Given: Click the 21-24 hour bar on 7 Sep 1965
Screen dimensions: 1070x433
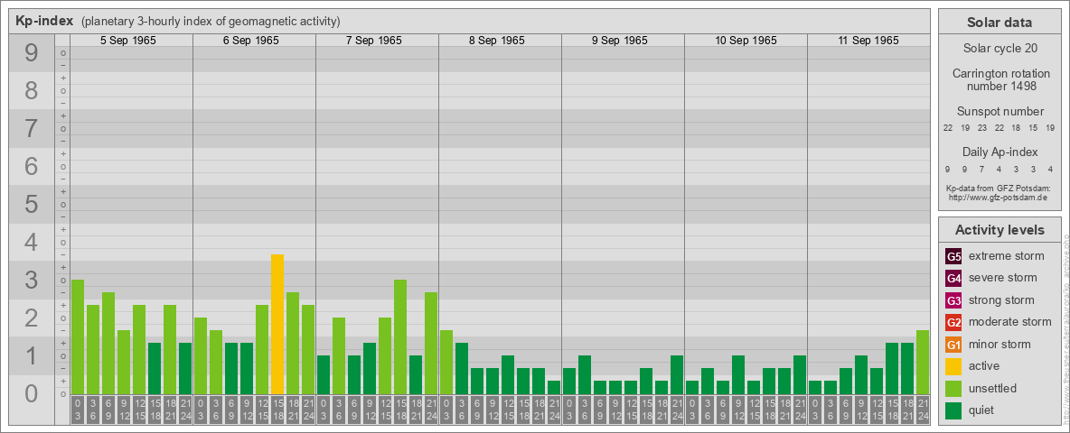Looking at the screenshot, I should (x=430, y=343).
